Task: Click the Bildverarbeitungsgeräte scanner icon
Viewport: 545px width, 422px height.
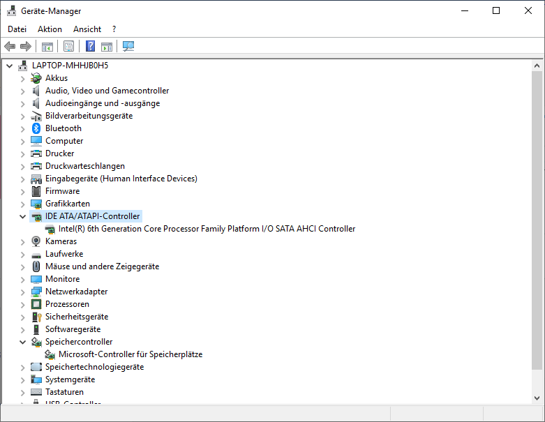Action: coord(36,116)
